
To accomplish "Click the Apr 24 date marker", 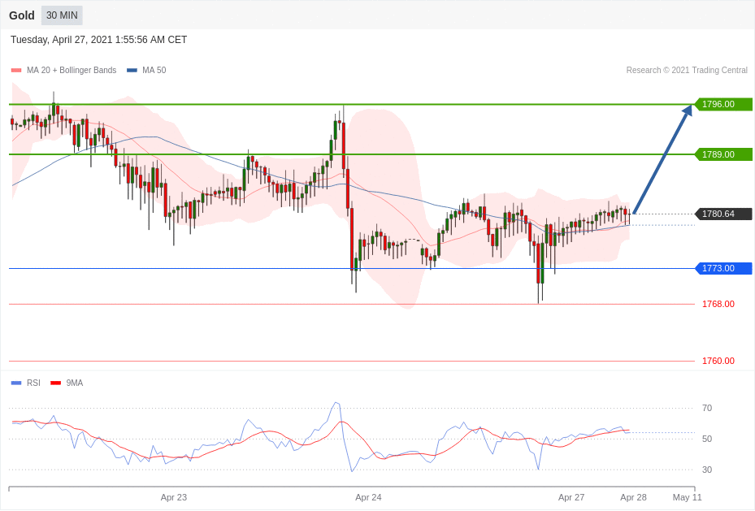I will pyautogui.click(x=368, y=497).
